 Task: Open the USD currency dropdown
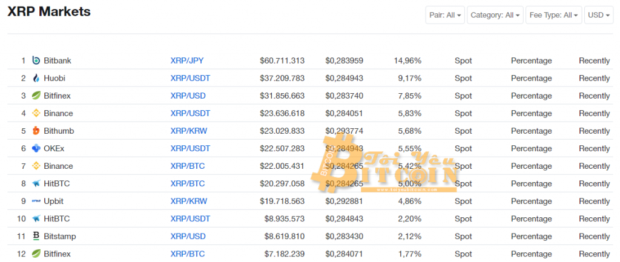click(x=599, y=15)
